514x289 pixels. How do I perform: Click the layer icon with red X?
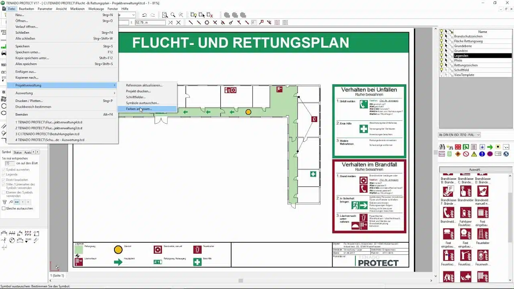click(210, 15)
